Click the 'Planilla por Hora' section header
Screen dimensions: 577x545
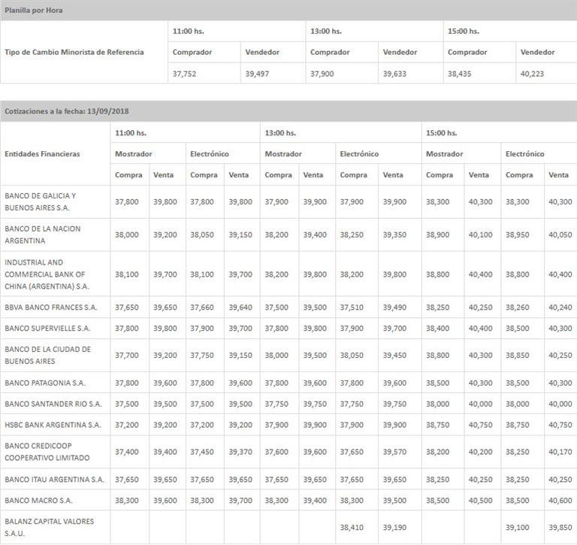(x=34, y=11)
